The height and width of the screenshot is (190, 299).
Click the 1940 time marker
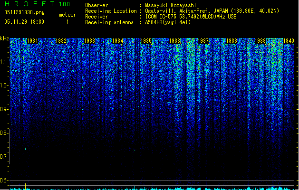(289, 41)
